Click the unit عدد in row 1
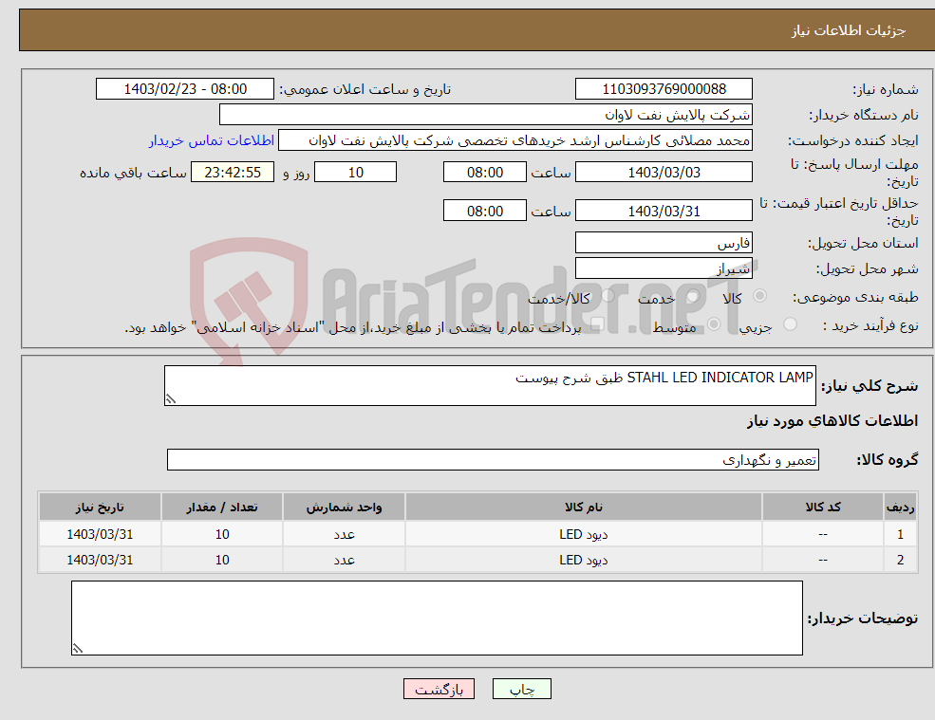Image resolution: width=935 pixels, height=720 pixels. pos(344,534)
